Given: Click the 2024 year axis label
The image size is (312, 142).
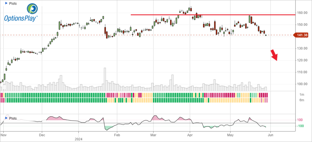Looking at the screenshot, I should pyautogui.click(x=79, y=139).
